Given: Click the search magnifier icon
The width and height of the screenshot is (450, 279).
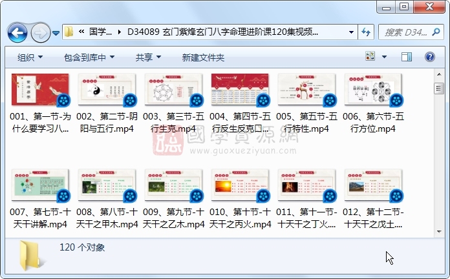Looking at the screenshot, I should 436,32.
